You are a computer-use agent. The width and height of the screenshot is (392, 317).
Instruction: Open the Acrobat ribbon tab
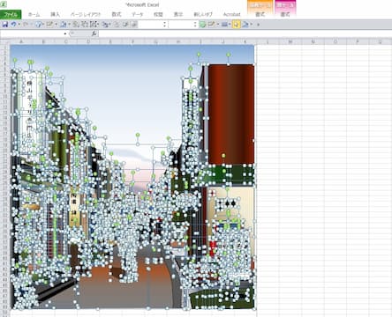point(232,14)
